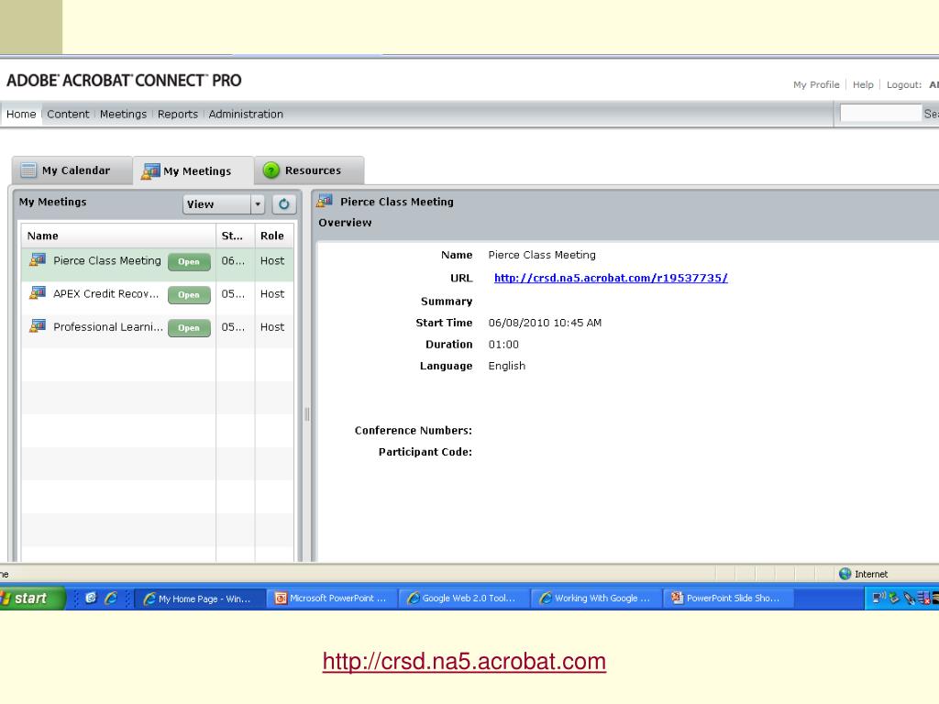This screenshot has width=939, height=704.
Task: Switch to the Resources tab
Action: tap(310, 170)
